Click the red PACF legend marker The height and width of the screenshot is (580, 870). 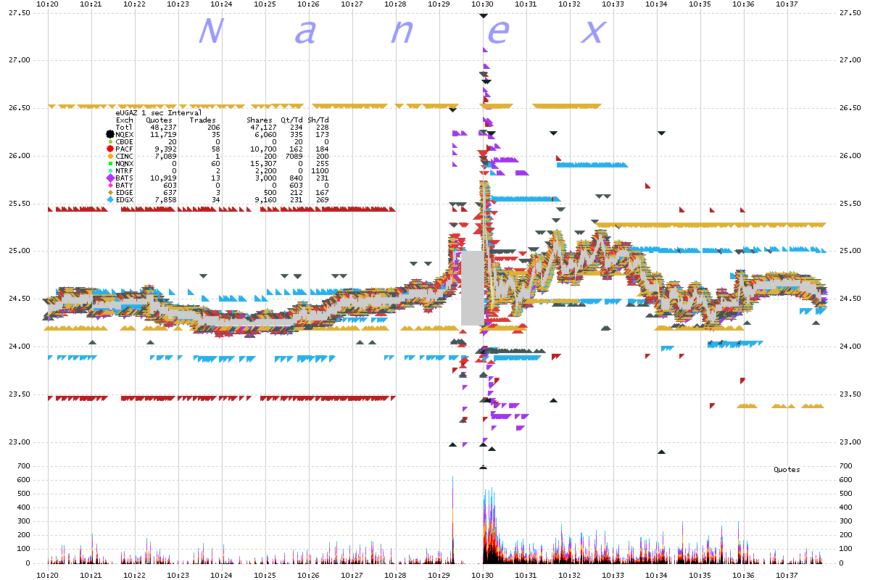point(109,149)
